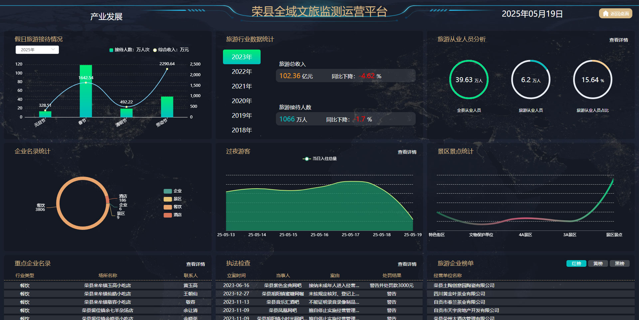Select 2018年 in the year list
639x320 pixels.
(242, 130)
